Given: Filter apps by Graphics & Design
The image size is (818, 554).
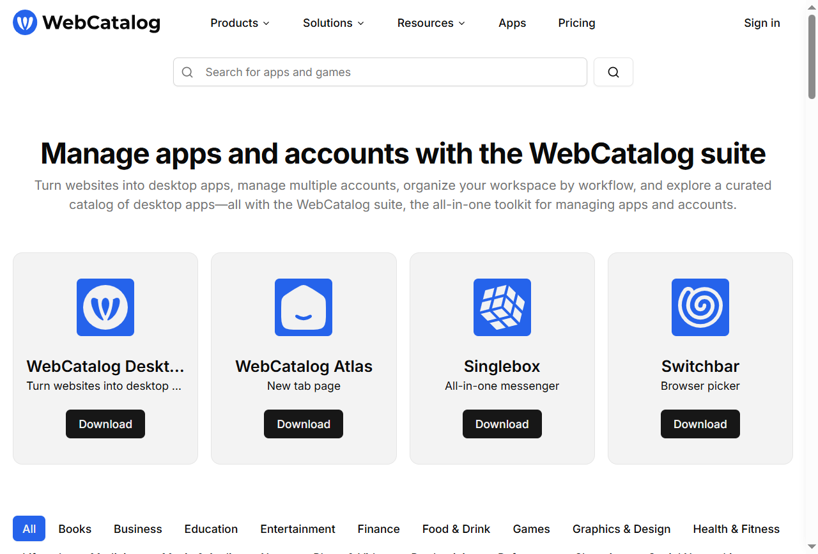Looking at the screenshot, I should tap(621, 529).
